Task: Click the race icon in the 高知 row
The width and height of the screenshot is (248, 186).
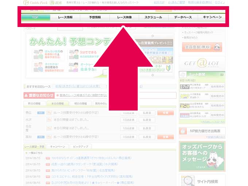Action: (49, 137)
